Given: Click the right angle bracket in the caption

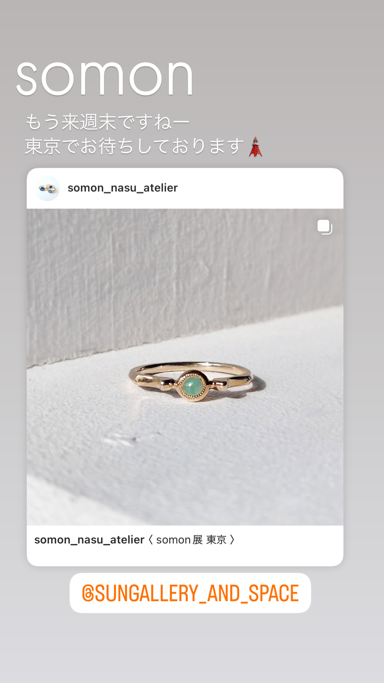Looking at the screenshot, I should point(232,540).
